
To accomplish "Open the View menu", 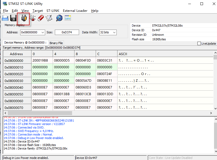I will coord(25,11).
